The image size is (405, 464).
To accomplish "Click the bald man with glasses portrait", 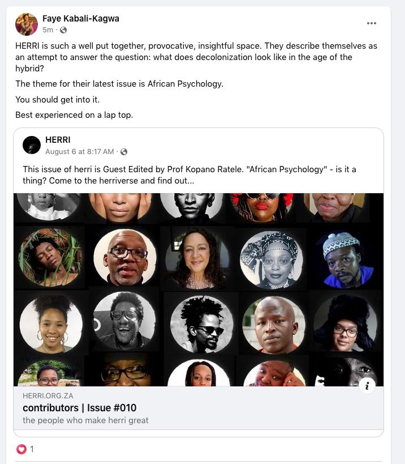I will [125, 258].
